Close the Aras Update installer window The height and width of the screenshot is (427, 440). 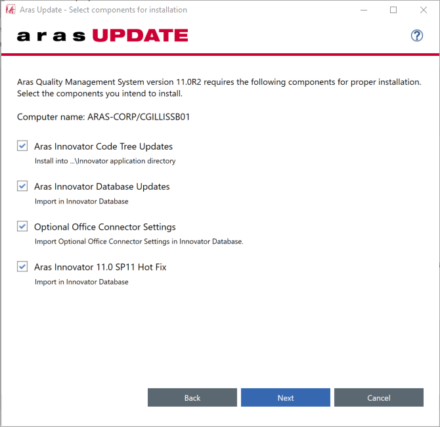click(424, 10)
